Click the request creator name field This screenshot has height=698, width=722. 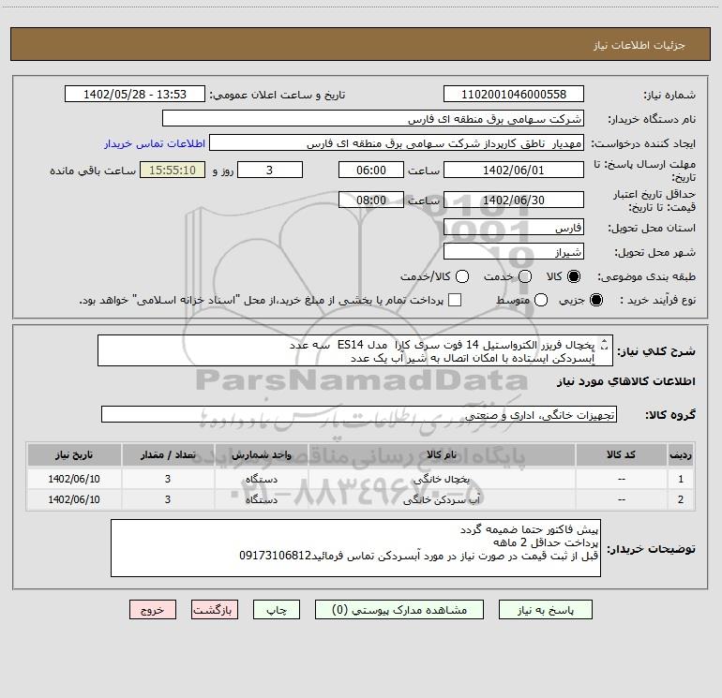tap(397, 143)
